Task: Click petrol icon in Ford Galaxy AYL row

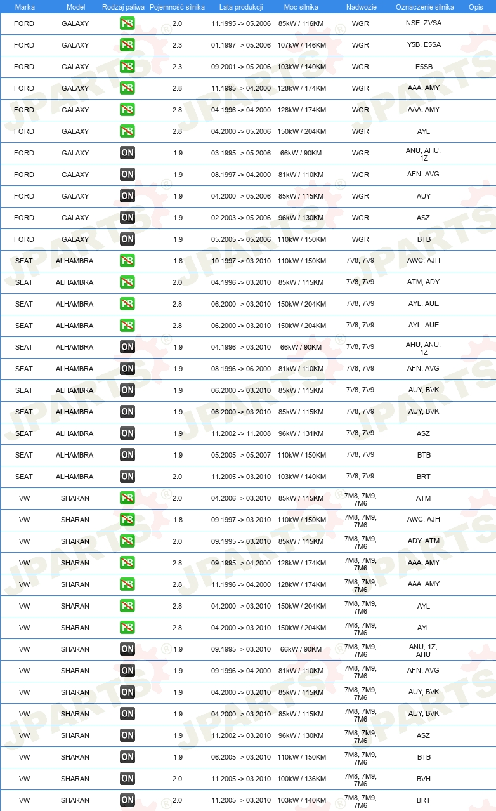Action: 127,131
